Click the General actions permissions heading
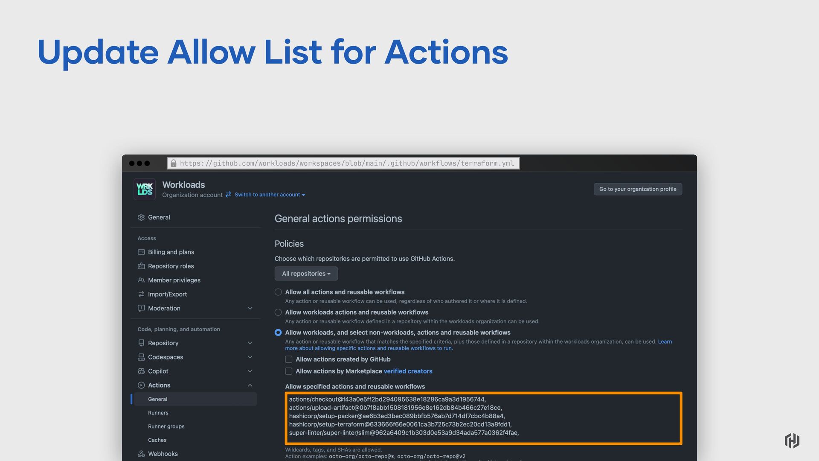Image resolution: width=819 pixels, height=461 pixels. point(338,219)
